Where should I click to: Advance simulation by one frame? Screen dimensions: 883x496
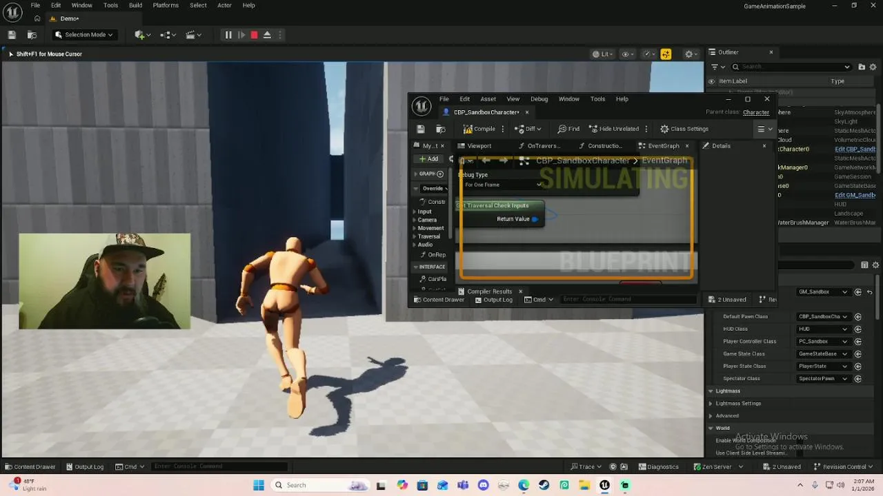[x=241, y=34]
